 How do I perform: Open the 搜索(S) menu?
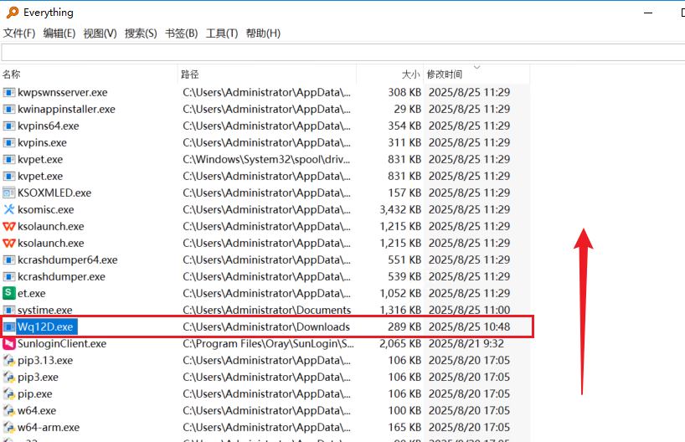tap(141, 33)
